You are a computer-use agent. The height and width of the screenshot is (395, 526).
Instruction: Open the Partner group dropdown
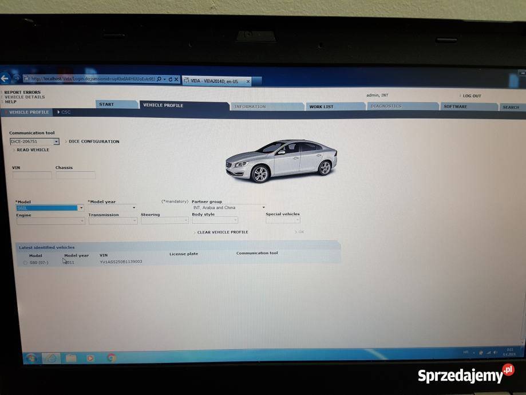point(229,208)
